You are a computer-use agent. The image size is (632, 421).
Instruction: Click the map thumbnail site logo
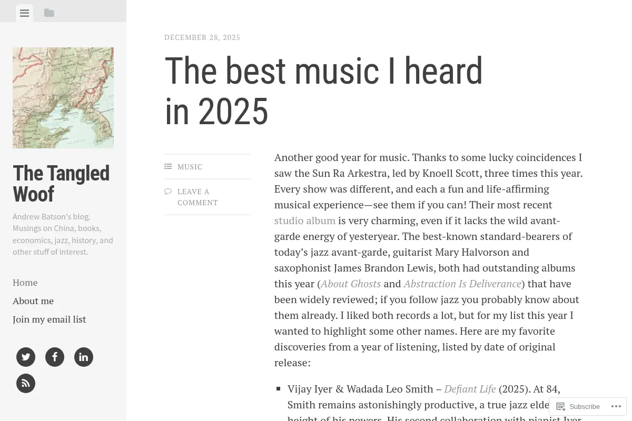[63, 98]
